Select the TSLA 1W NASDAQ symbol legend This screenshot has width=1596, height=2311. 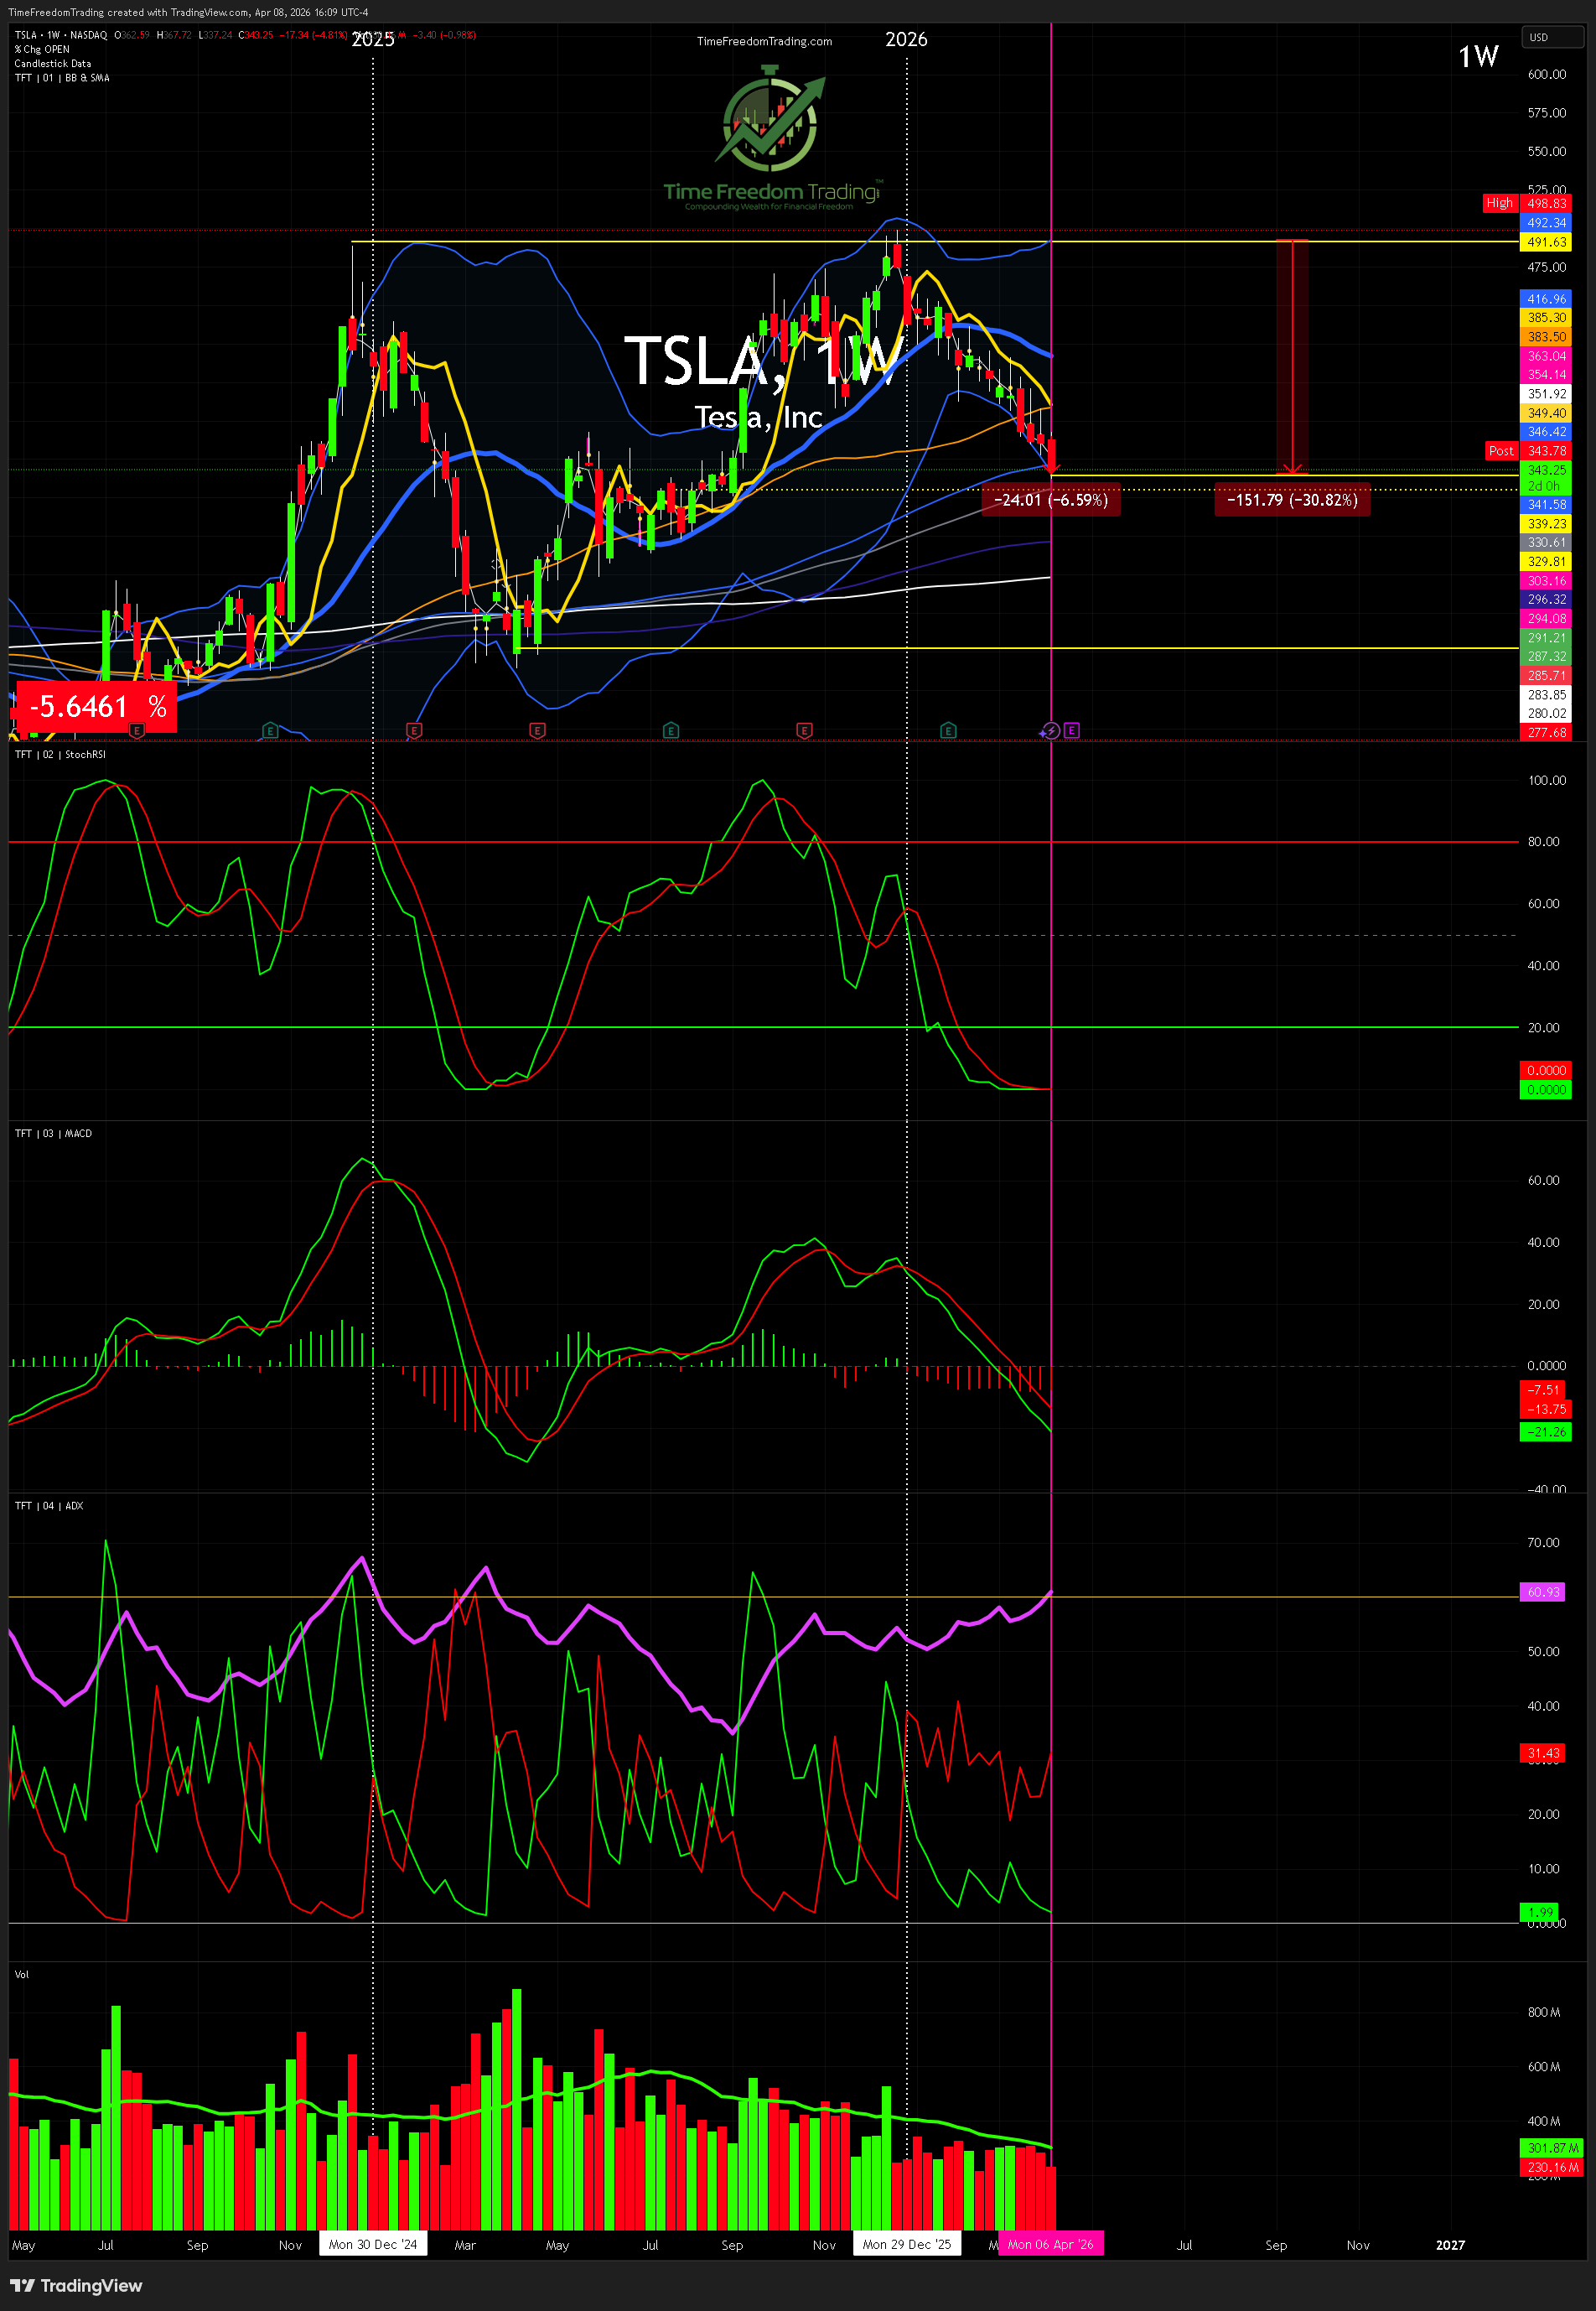[x=61, y=35]
